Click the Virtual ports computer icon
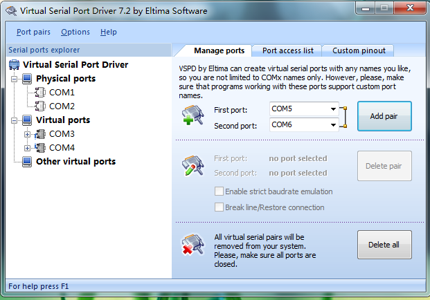Viewport: 430px width, 300px height. (27, 120)
